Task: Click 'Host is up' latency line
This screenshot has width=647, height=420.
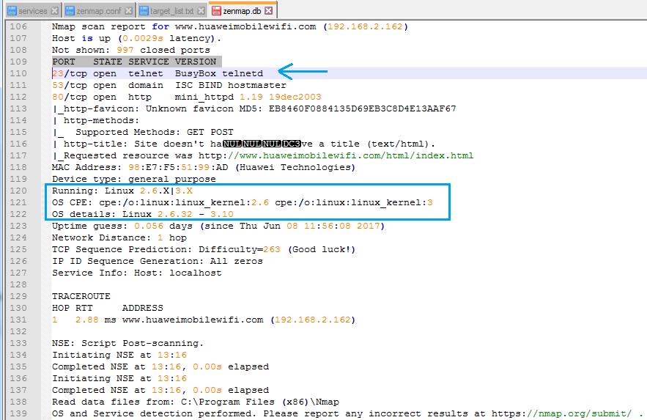Action: 136,38
